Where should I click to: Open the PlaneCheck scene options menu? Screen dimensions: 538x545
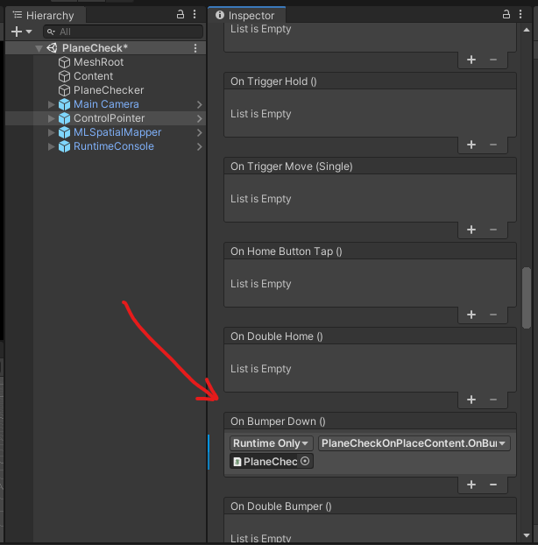tap(195, 48)
